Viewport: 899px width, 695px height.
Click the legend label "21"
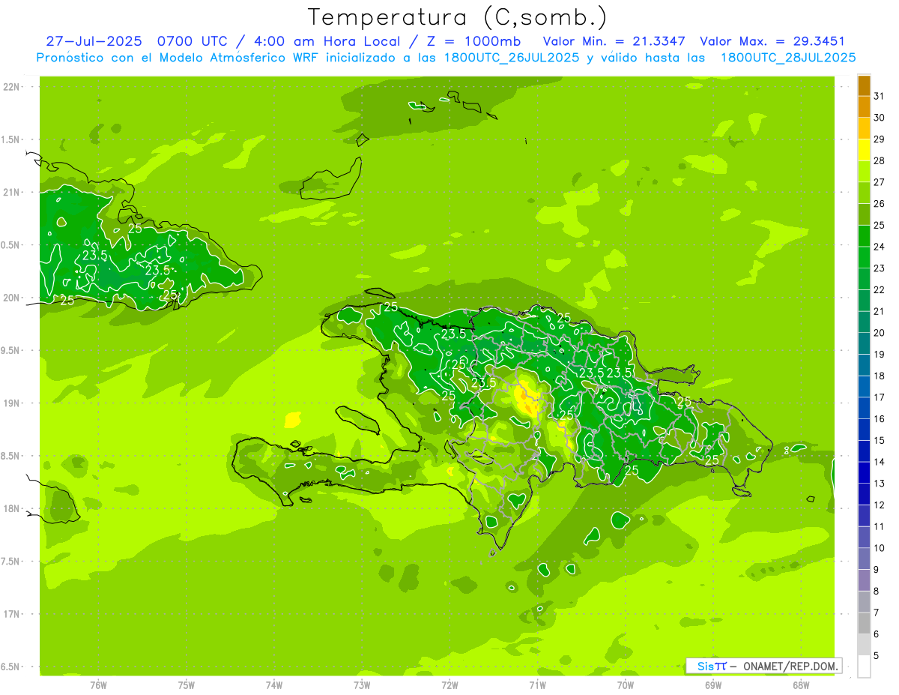tap(880, 312)
